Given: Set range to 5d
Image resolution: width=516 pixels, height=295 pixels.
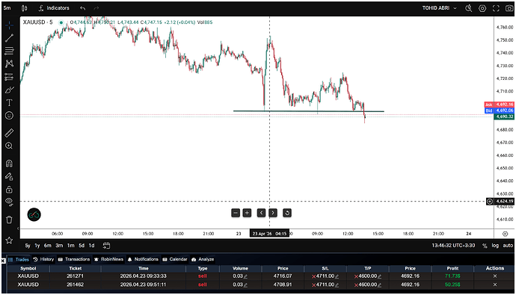Looking at the screenshot, I should 82,246.
